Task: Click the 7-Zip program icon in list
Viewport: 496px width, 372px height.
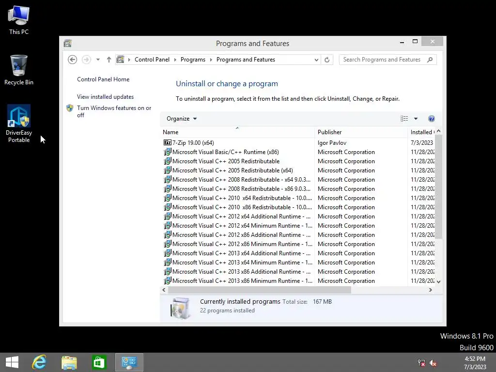Action: coord(167,143)
